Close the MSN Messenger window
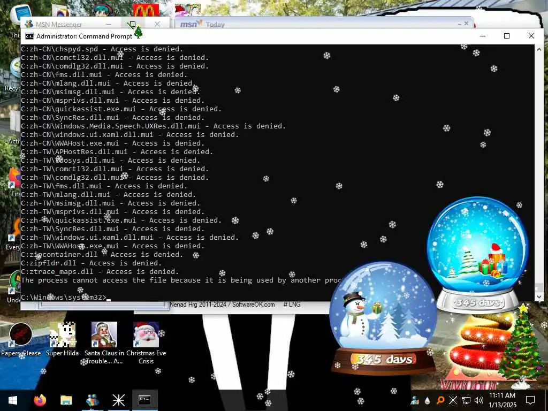The height and width of the screenshot is (411, 548). 157,24
